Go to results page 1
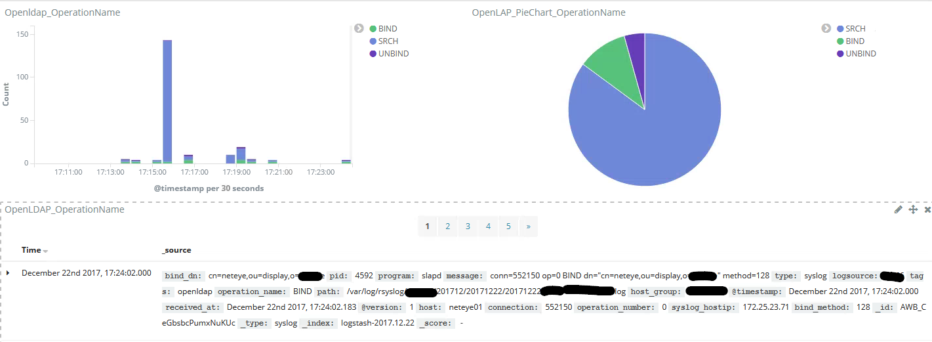 (427, 226)
